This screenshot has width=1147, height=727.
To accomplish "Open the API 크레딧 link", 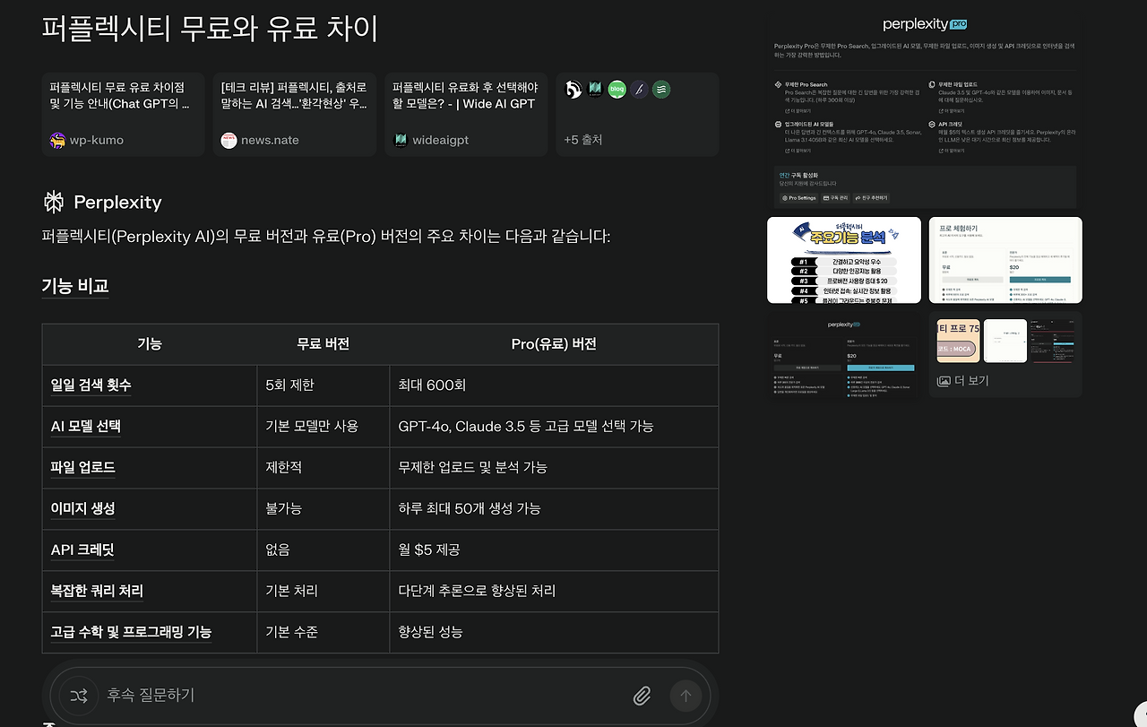I will [x=82, y=550].
